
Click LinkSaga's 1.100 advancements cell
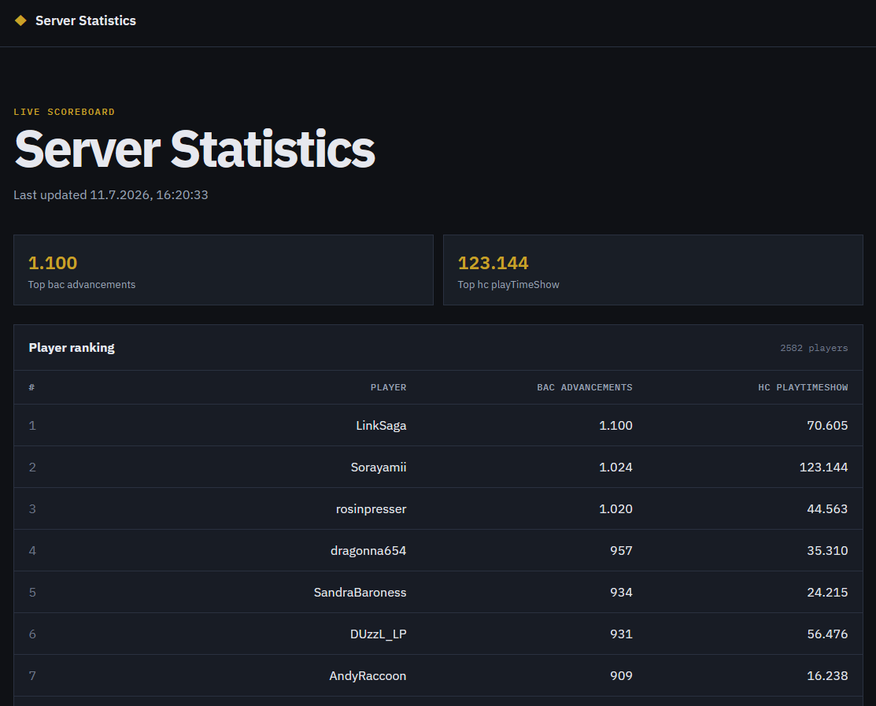click(x=615, y=425)
